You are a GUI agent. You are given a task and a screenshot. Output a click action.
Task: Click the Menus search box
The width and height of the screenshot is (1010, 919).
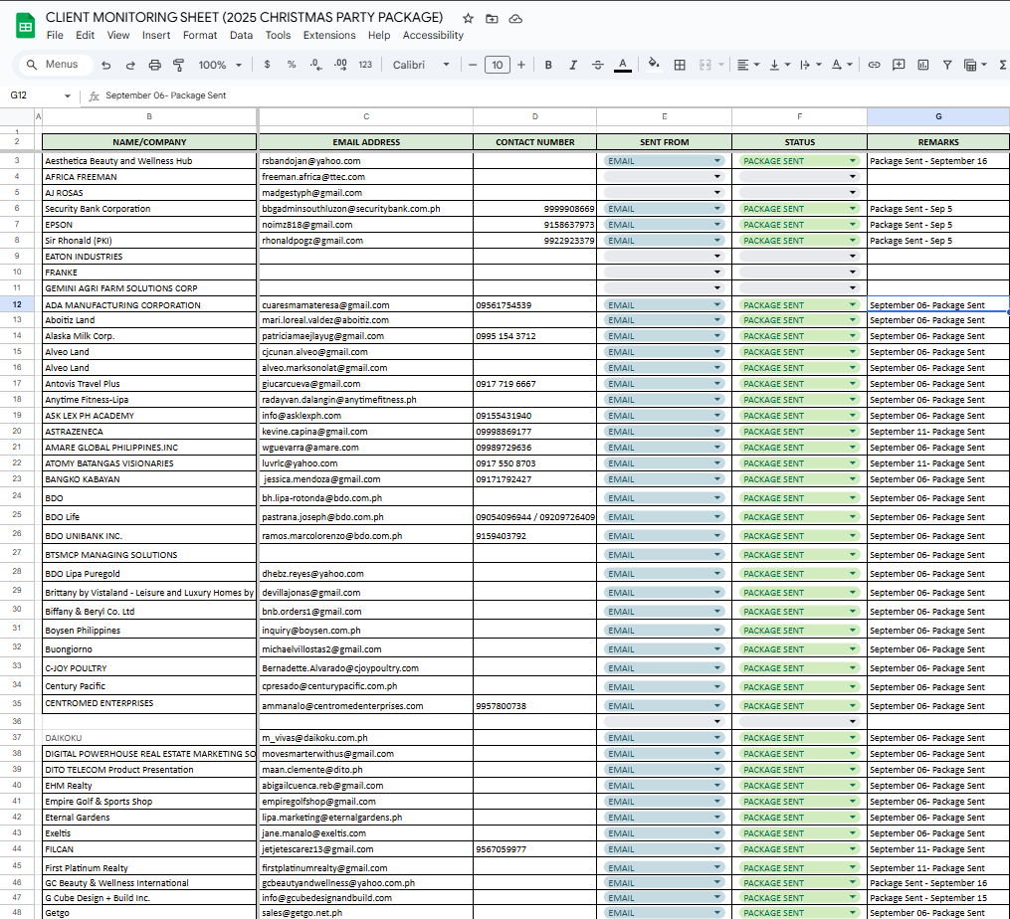click(56, 65)
